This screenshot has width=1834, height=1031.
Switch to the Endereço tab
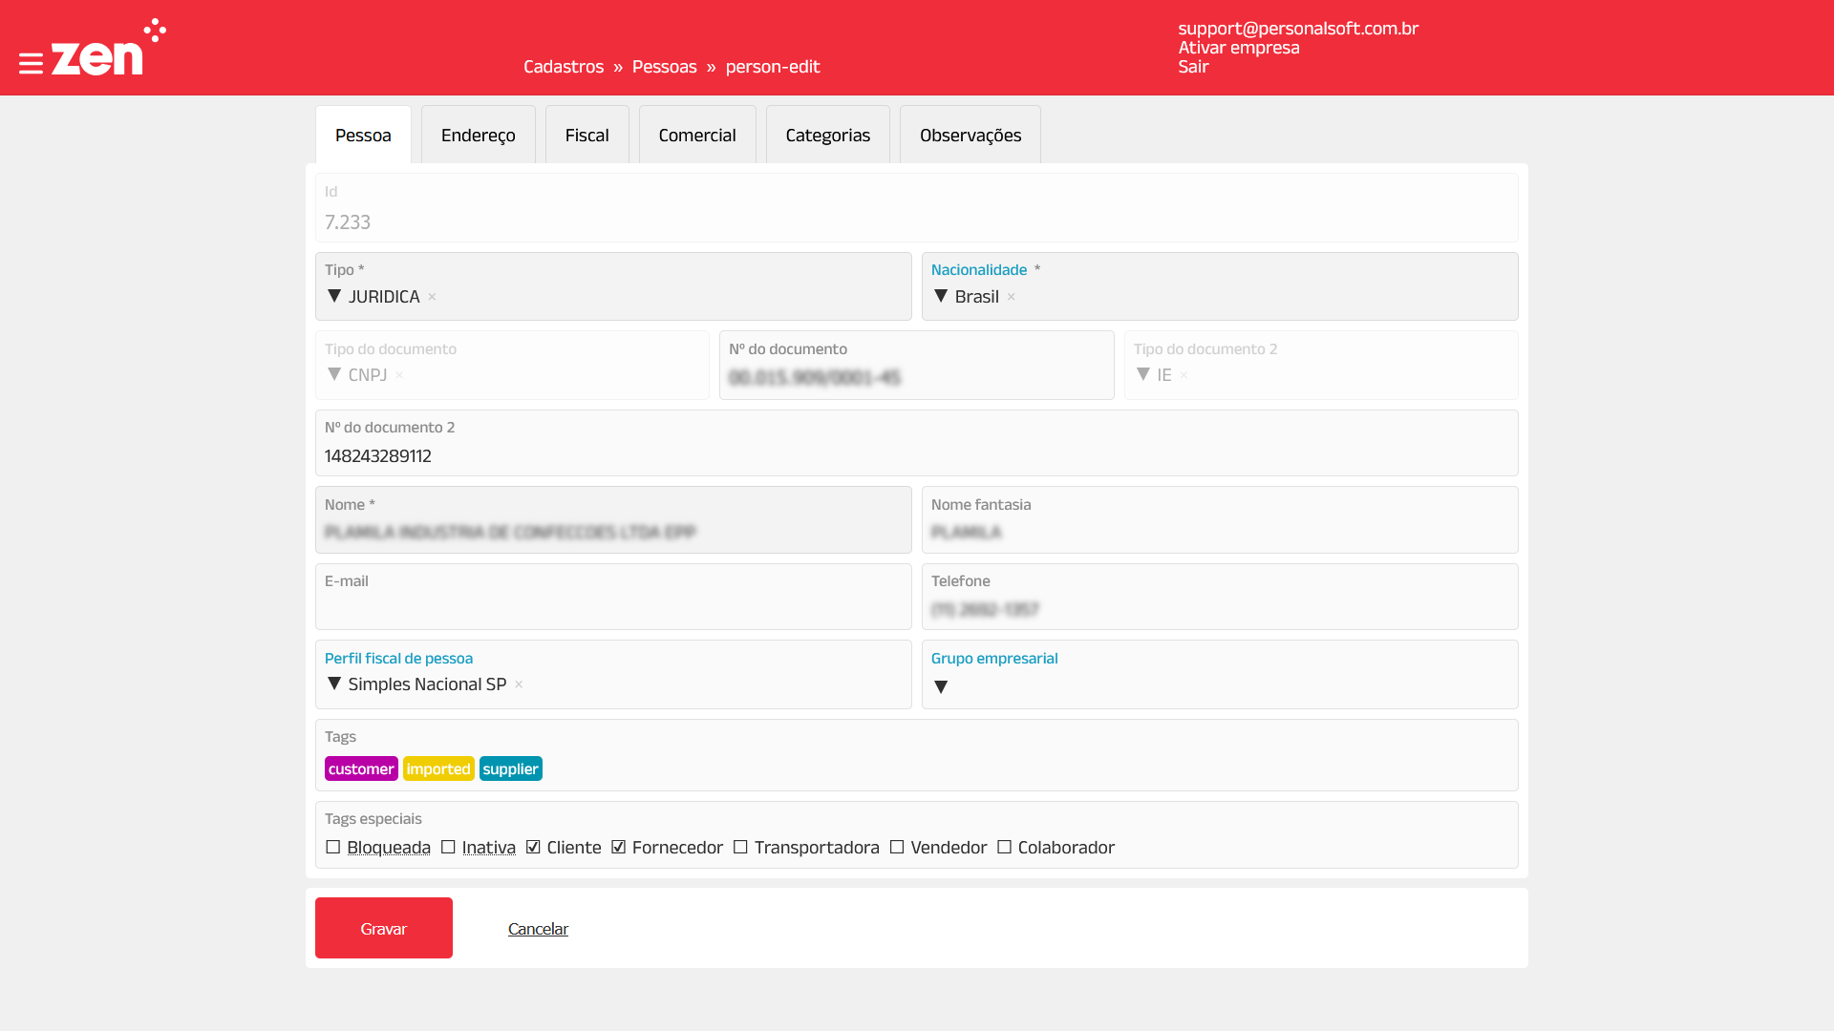[x=478, y=136]
